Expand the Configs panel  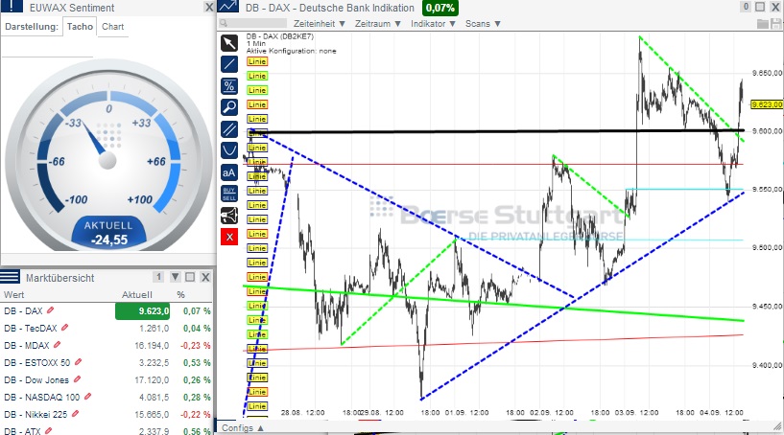tap(243, 428)
